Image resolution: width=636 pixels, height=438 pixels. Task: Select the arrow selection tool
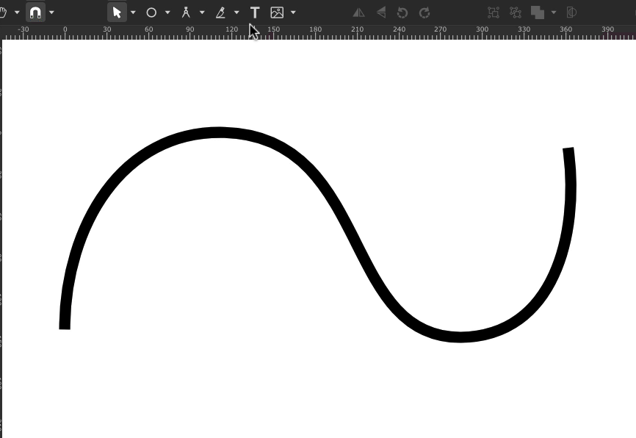[117, 12]
